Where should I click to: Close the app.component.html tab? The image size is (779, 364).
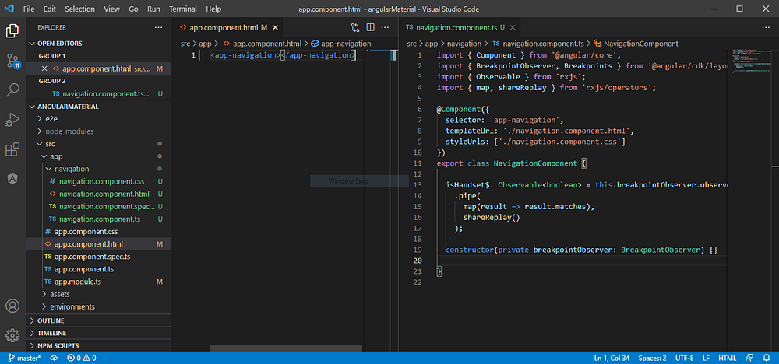[275, 28]
